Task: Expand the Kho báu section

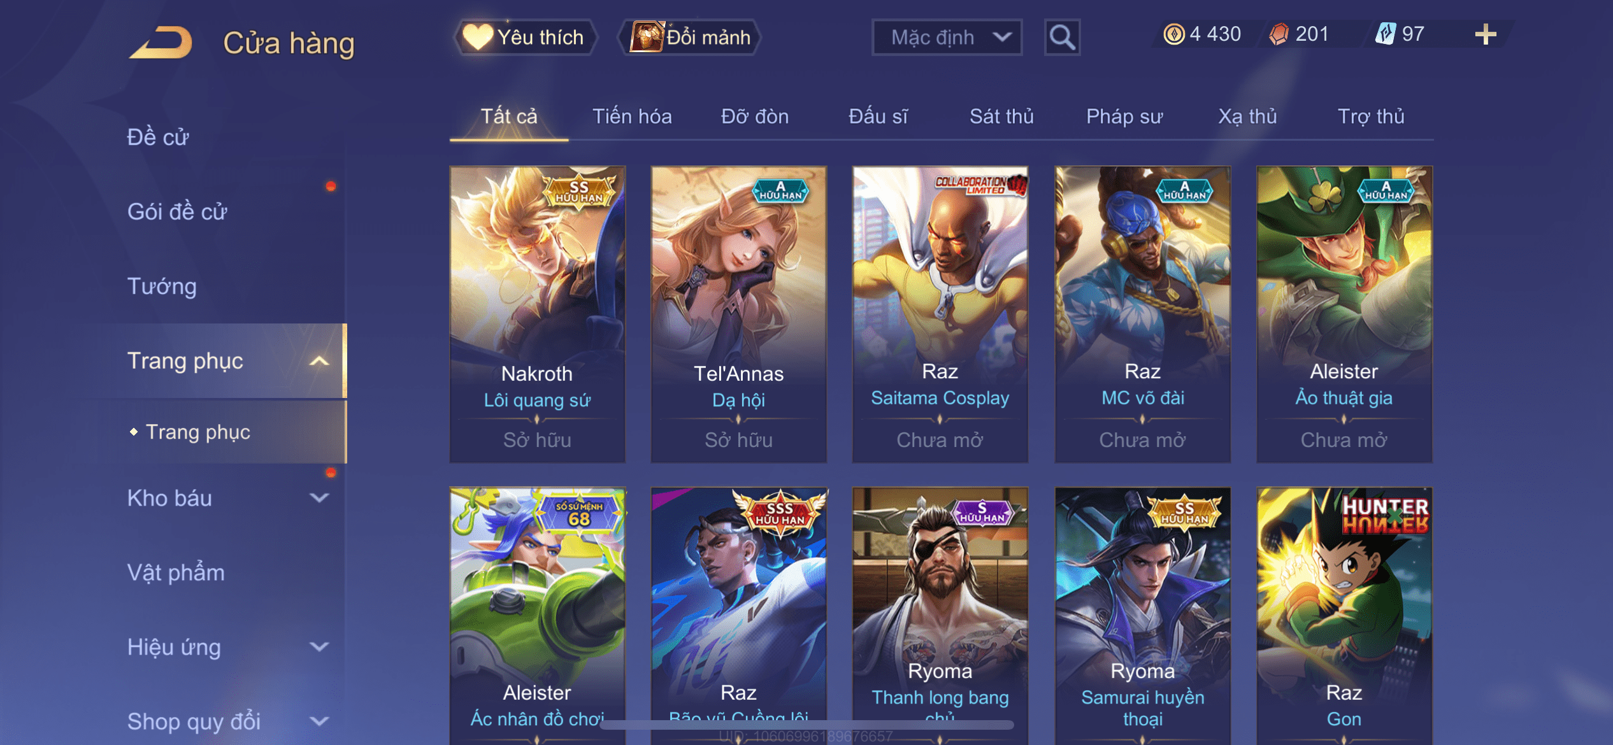Action: (x=319, y=498)
